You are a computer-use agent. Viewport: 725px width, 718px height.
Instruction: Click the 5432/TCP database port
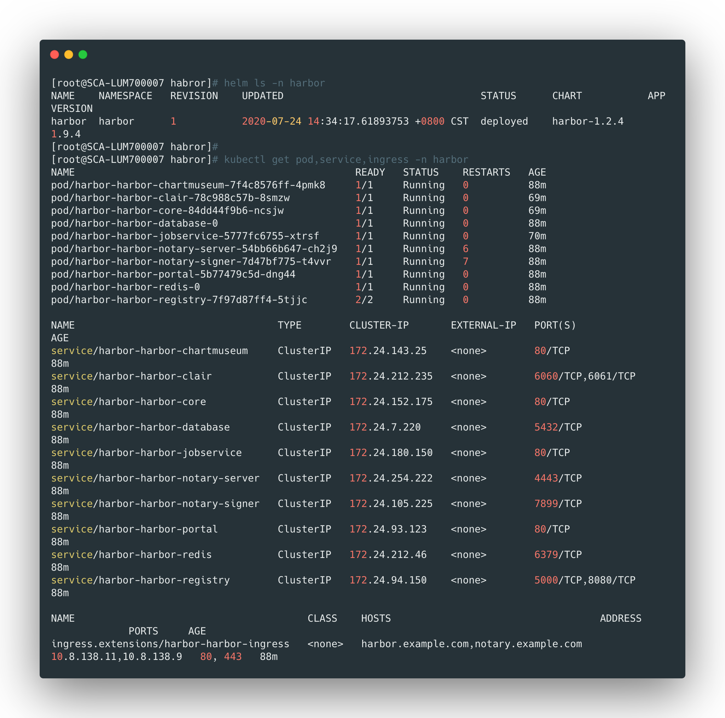558,427
